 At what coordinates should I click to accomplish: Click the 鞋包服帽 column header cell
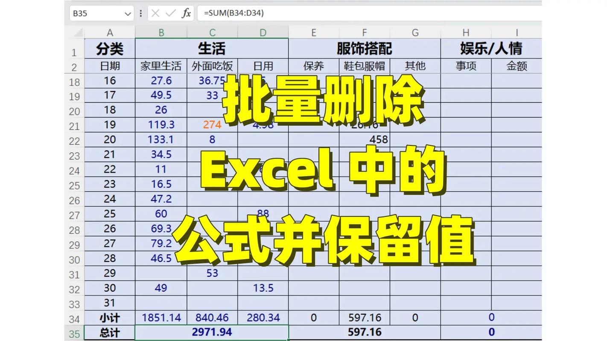point(364,66)
